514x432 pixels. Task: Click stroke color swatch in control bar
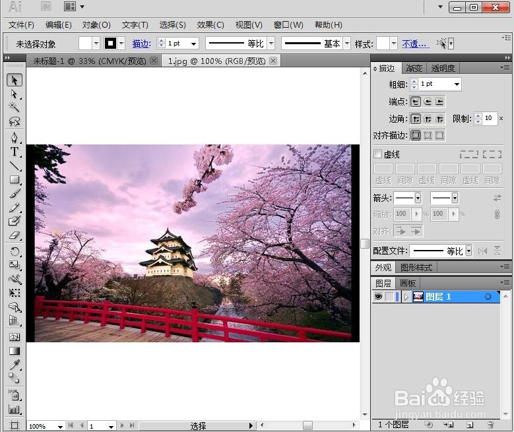point(110,44)
